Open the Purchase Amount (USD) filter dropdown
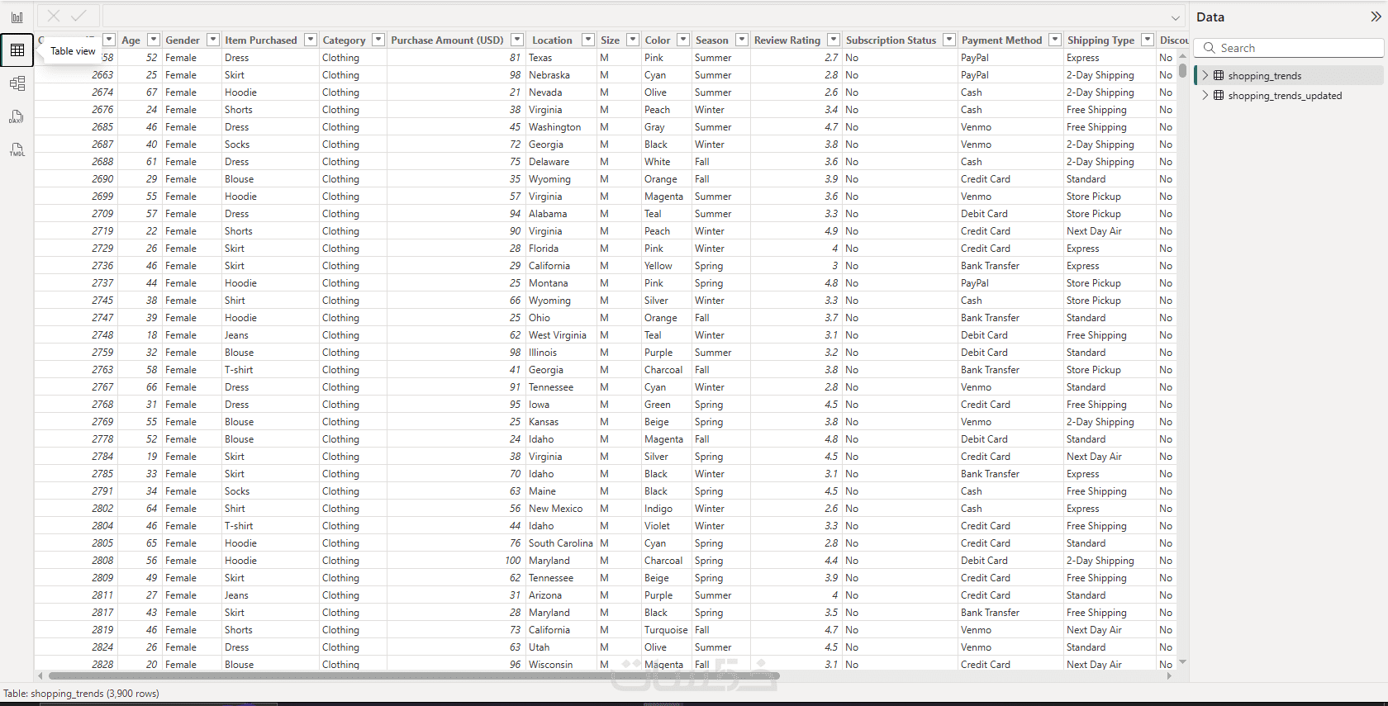This screenshot has height=706, width=1388. [516, 40]
